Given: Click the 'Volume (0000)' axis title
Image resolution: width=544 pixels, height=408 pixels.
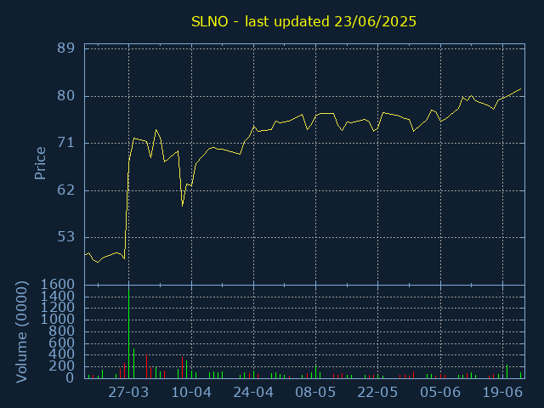Looking at the screenshot, I should (21, 332).
